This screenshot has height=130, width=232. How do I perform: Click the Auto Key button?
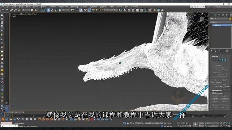201,123
